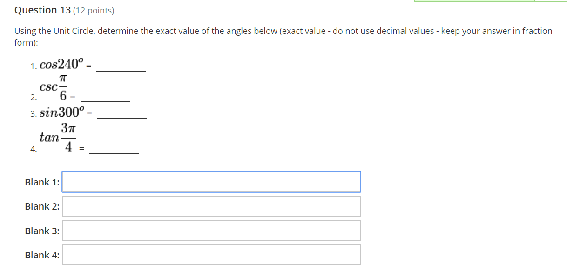Click the "Blank 1:" label
Screen dimensions: 567x277
click(x=42, y=182)
